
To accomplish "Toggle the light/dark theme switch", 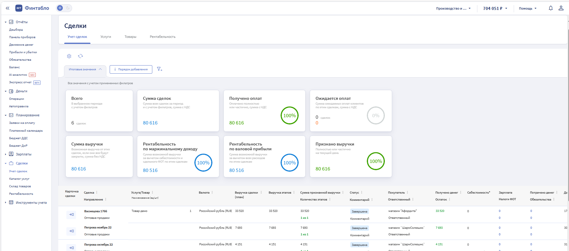I will [x=64, y=8].
